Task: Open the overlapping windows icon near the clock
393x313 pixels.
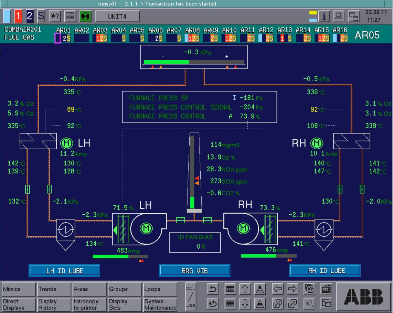Action: click(x=353, y=16)
